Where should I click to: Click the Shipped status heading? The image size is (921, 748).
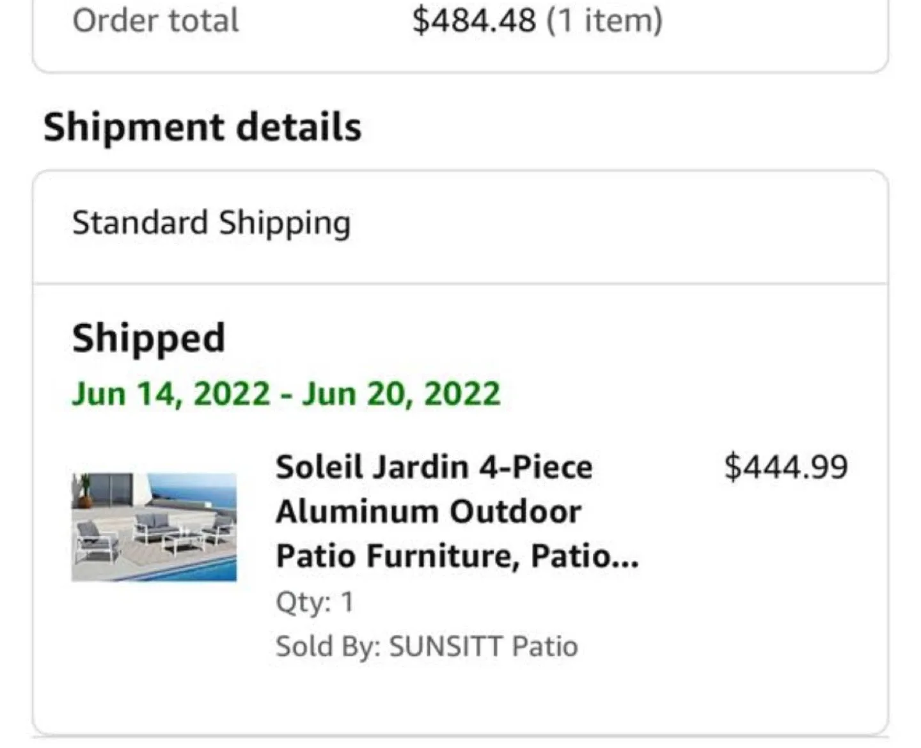[x=148, y=337]
